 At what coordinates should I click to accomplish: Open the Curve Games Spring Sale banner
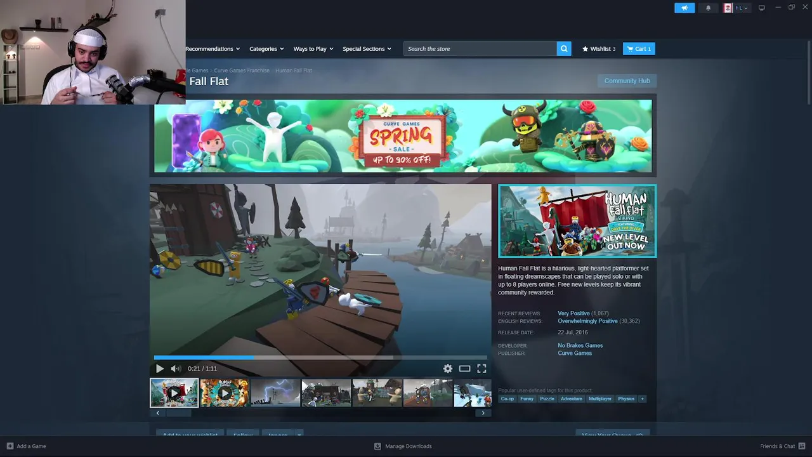403,136
